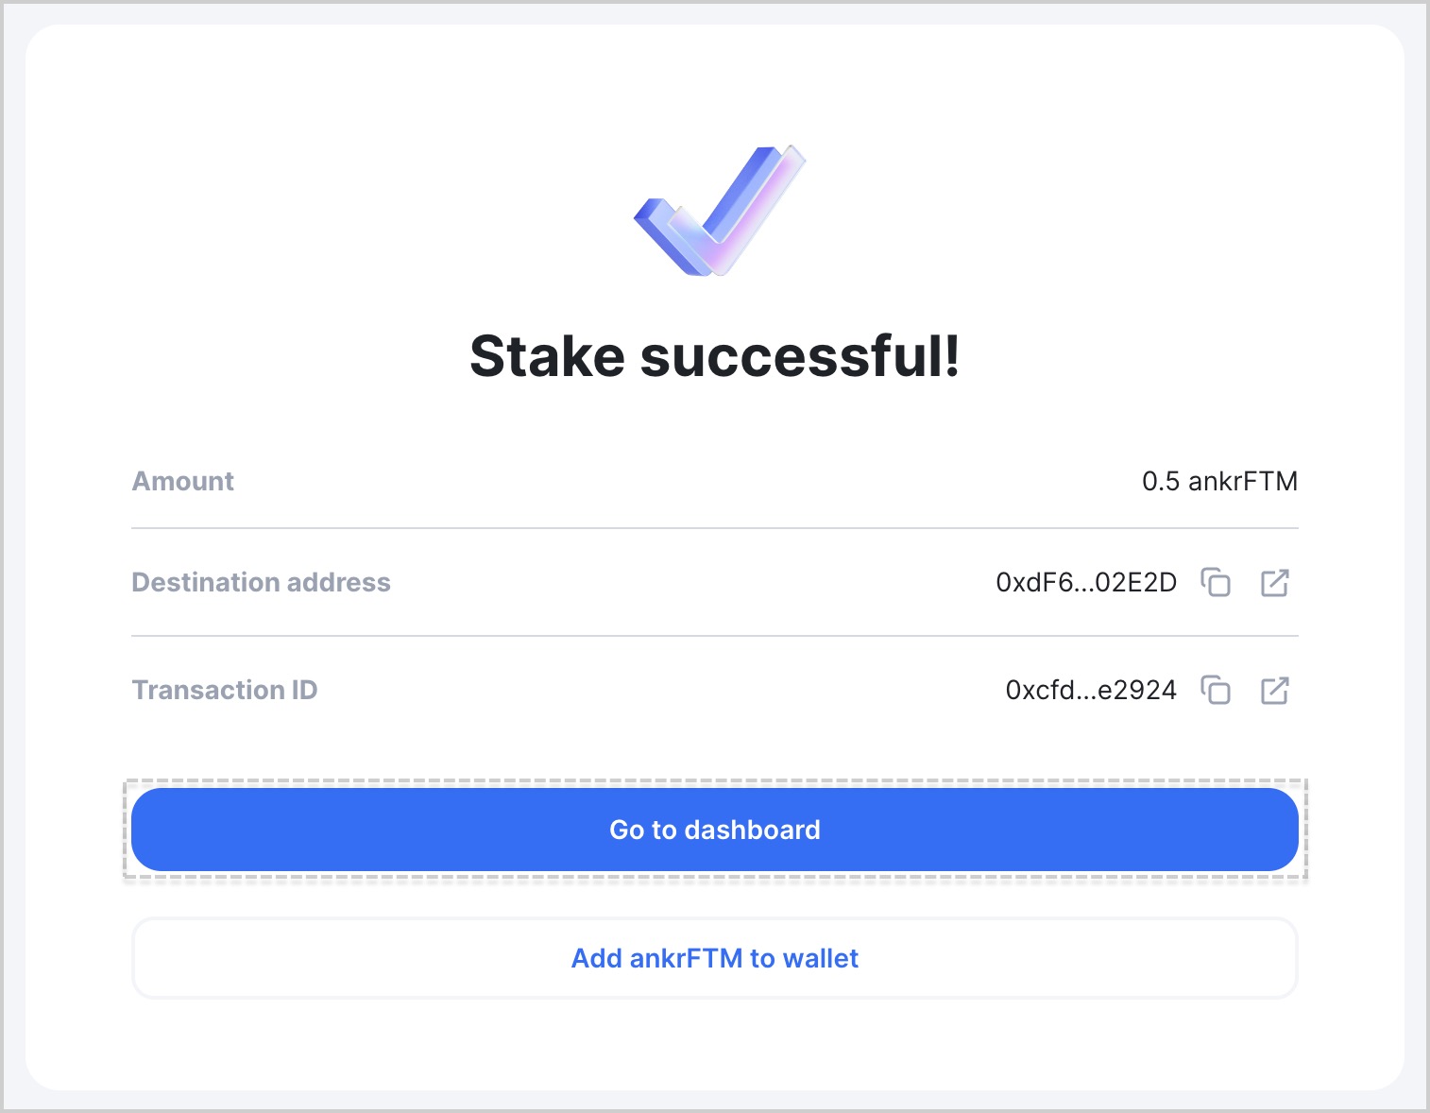Click the Destination address label
1430x1113 pixels.
pos(261,582)
